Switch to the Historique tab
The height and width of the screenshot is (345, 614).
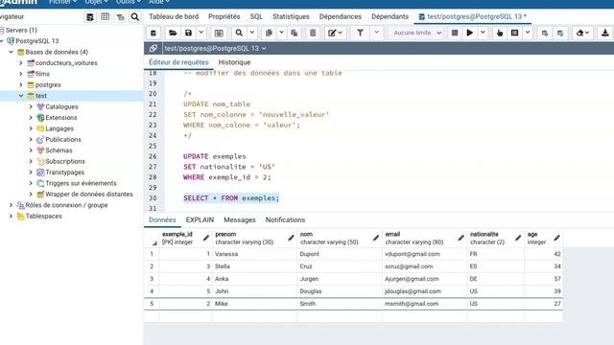pos(234,62)
